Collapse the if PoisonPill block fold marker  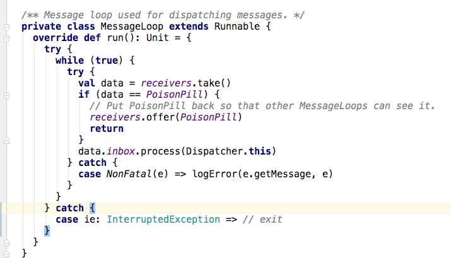tap(5, 95)
